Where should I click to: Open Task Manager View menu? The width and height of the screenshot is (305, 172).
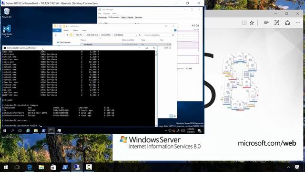pos(114,13)
